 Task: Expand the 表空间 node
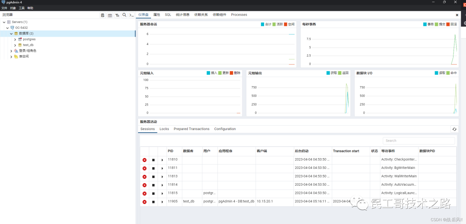11,56
